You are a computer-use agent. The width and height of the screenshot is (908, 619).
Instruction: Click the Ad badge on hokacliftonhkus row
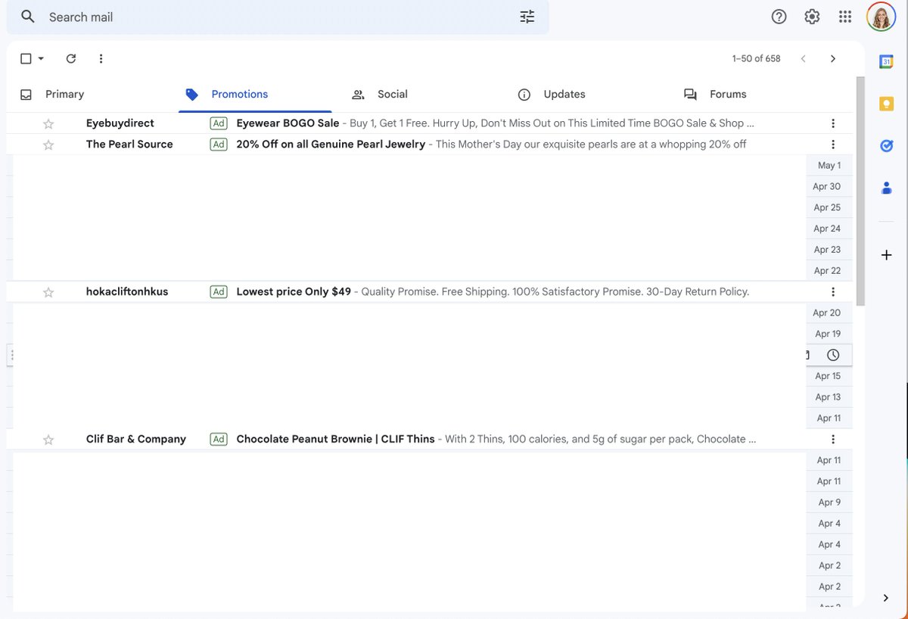click(219, 292)
